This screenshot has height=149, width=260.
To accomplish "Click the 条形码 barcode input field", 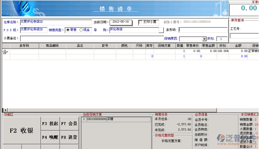I will tap(203, 30).
